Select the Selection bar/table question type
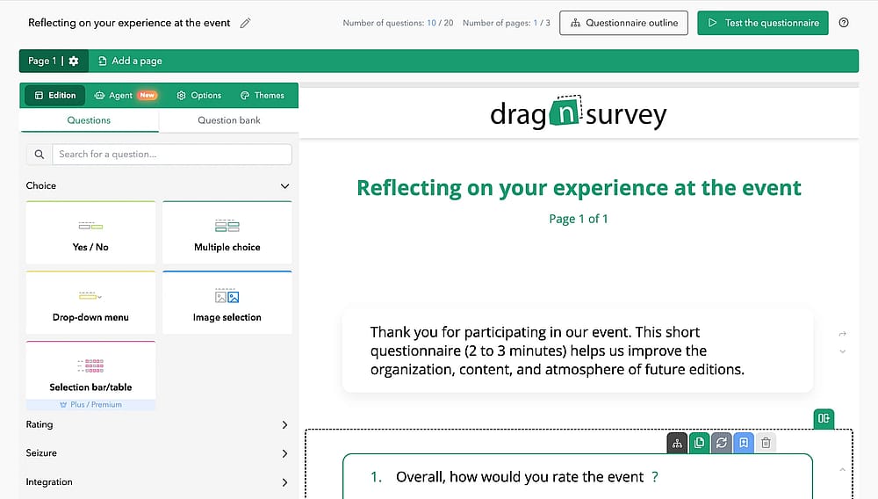Viewport: 878px width, 499px height. 90,371
